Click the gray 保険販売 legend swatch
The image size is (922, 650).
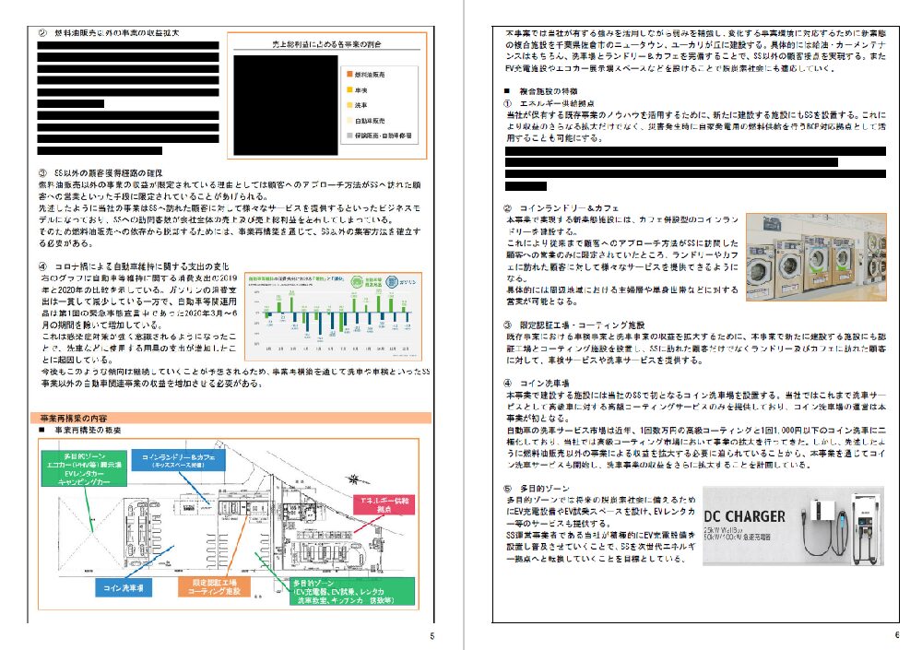click(348, 135)
